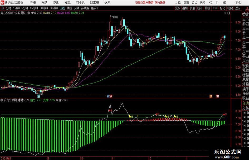Screen dimensions: 249x160
Task: Click the diamond icon at chart top right
Action: pos(225,13)
